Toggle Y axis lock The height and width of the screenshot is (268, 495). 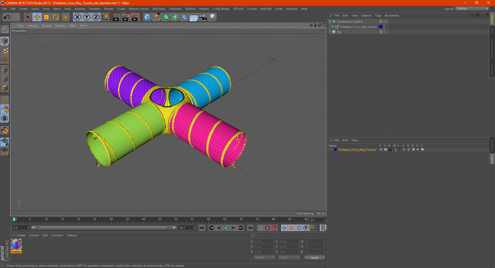coord(87,17)
